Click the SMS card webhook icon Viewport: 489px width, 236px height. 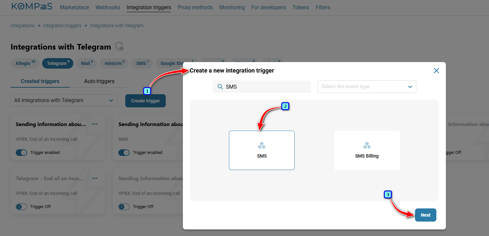point(262,145)
